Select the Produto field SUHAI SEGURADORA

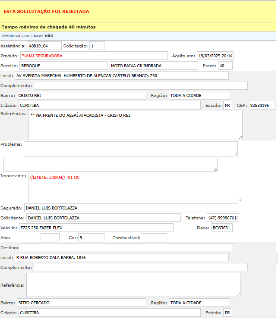[x=94, y=56]
